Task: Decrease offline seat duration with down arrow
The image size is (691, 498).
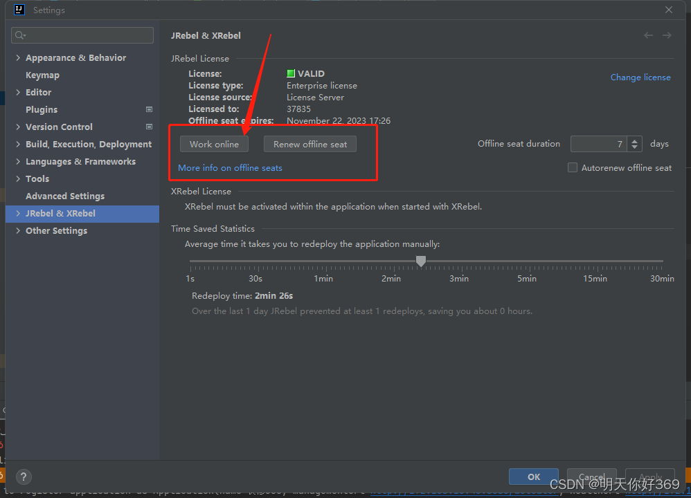Action: (635, 147)
